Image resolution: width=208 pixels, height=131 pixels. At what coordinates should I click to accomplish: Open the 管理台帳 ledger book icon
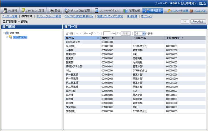[126, 11]
